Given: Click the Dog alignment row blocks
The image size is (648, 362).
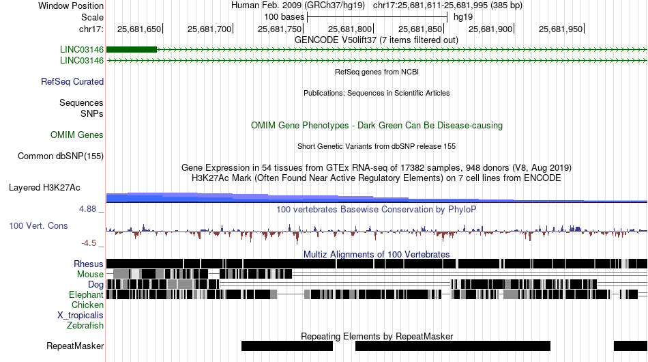Looking at the screenshot, I should point(352,284).
